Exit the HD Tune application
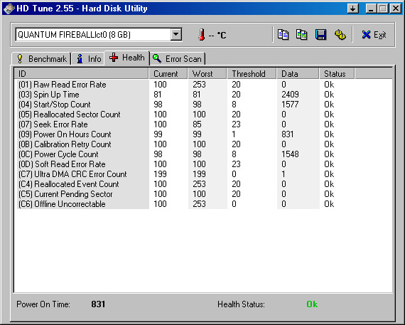The width and height of the screenshot is (405, 325). (x=374, y=35)
